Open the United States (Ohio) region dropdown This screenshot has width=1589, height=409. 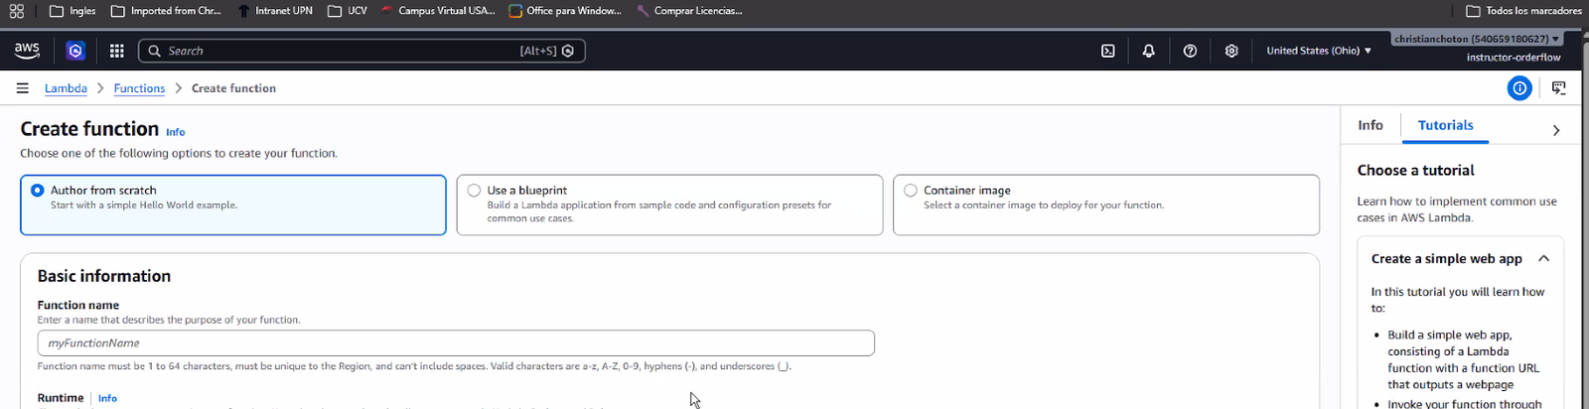[1318, 51]
